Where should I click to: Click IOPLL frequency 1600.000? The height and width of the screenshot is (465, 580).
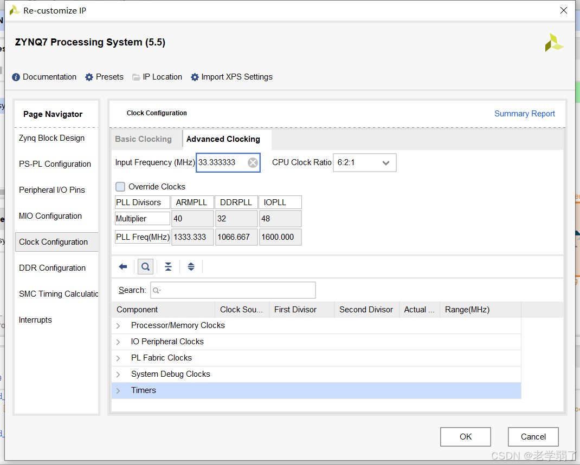click(280, 237)
